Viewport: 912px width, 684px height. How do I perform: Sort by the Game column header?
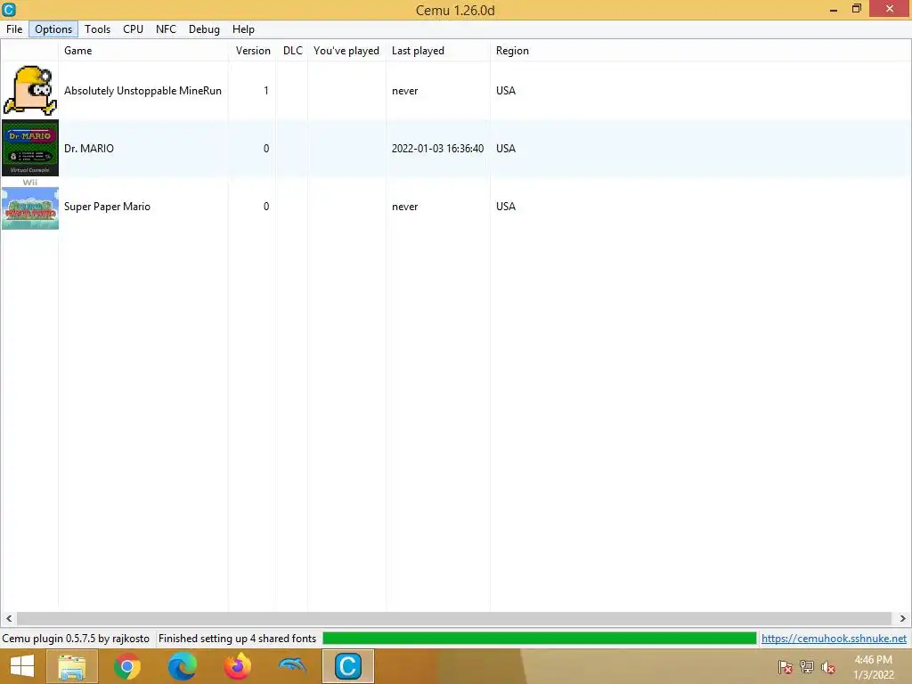tap(143, 51)
